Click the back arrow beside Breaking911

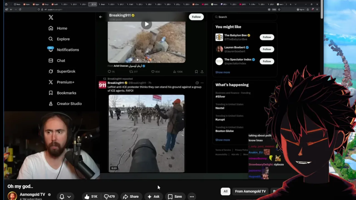pos(101,17)
